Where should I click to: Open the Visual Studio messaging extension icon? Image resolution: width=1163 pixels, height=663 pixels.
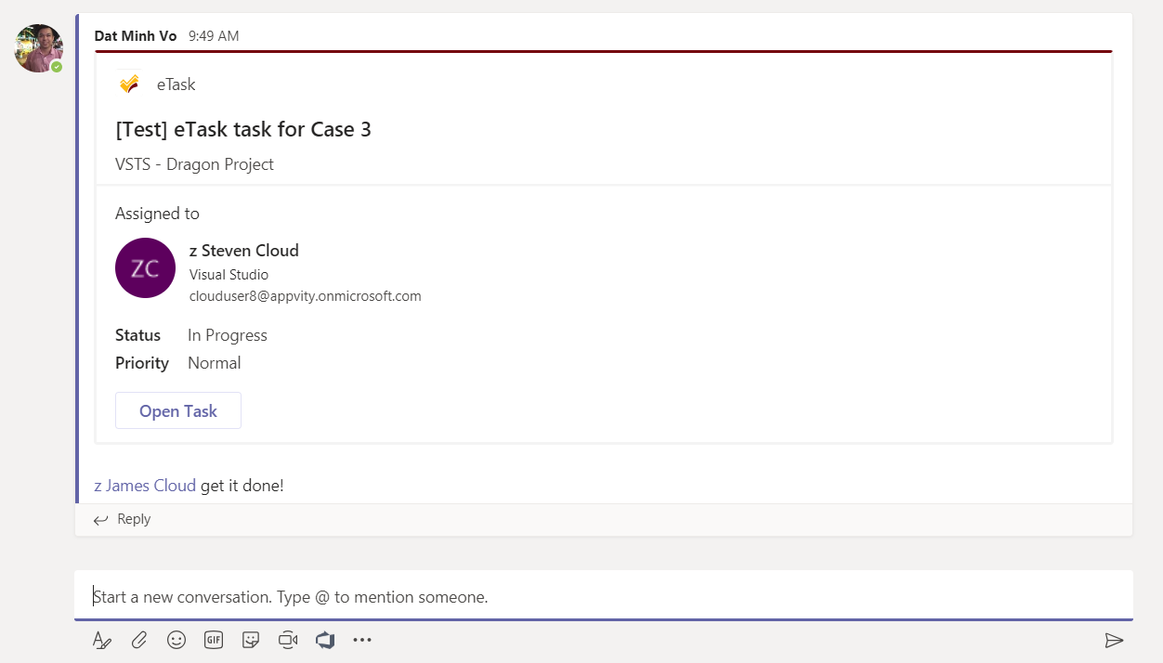coord(325,640)
